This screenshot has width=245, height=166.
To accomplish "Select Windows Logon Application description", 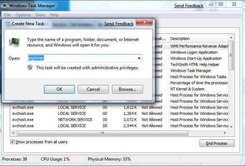I will point(194,52).
